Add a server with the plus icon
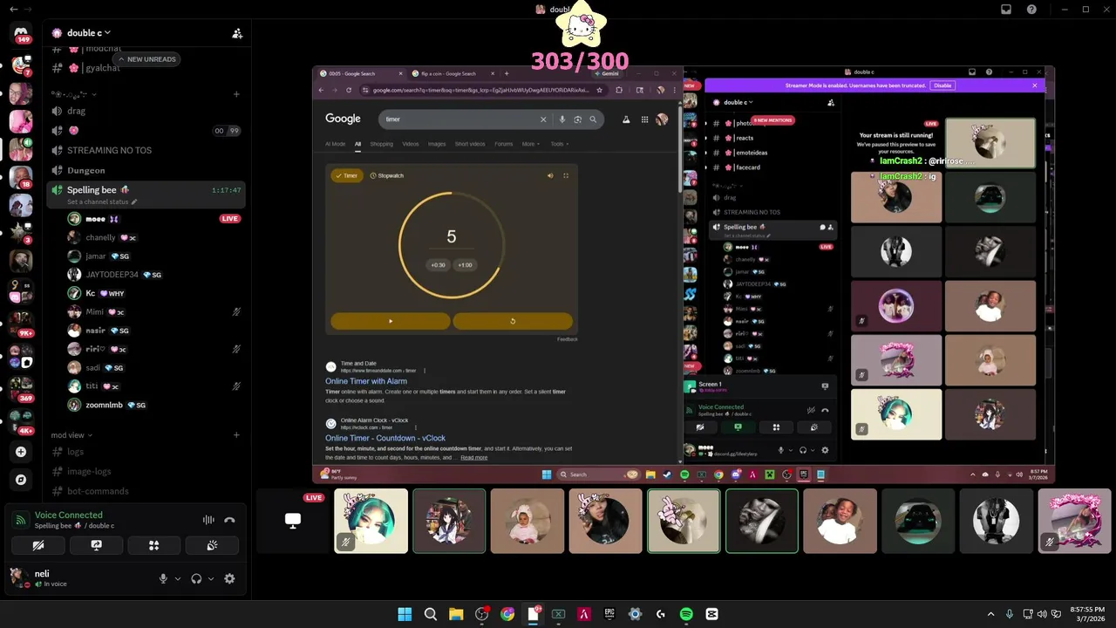Image resolution: width=1116 pixels, height=628 pixels. point(21,452)
